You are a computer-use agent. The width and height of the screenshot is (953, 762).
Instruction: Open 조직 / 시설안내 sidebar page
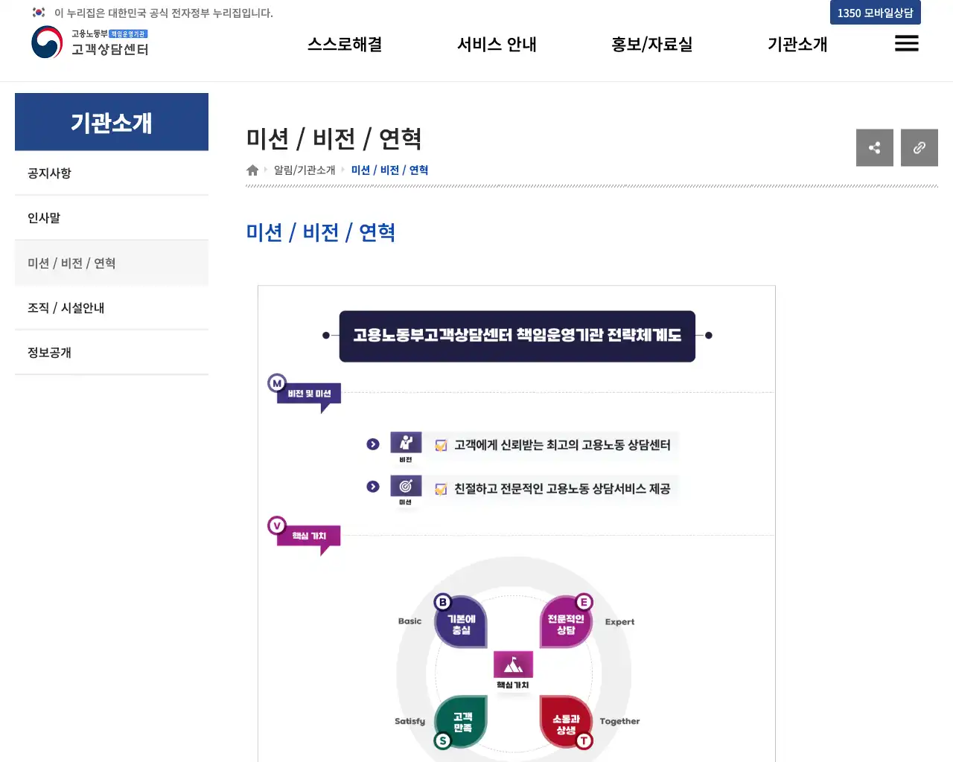66,308
